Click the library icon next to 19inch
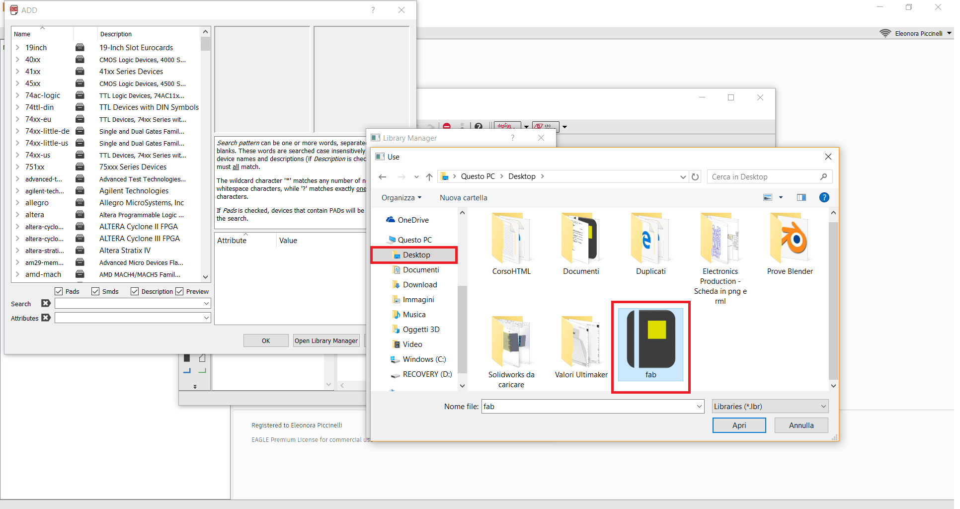Image resolution: width=960 pixels, height=509 pixels. tap(80, 47)
